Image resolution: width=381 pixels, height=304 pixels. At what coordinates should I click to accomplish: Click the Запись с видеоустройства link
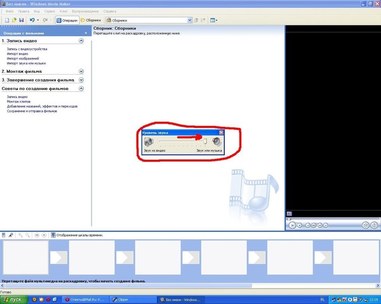click(27, 49)
